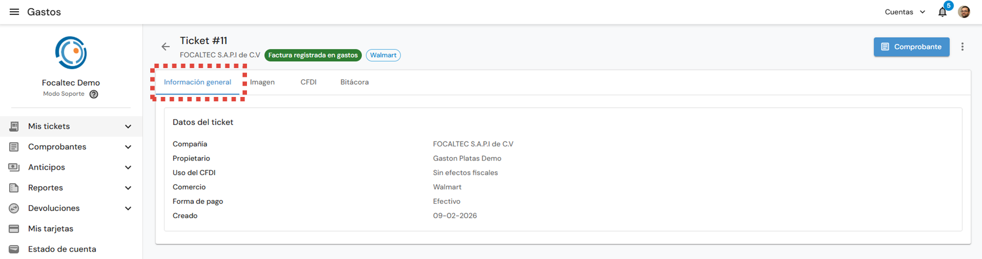This screenshot has height=259, width=982.
Task: Click the Gaston Platas Demo value
Action: tap(467, 159)
